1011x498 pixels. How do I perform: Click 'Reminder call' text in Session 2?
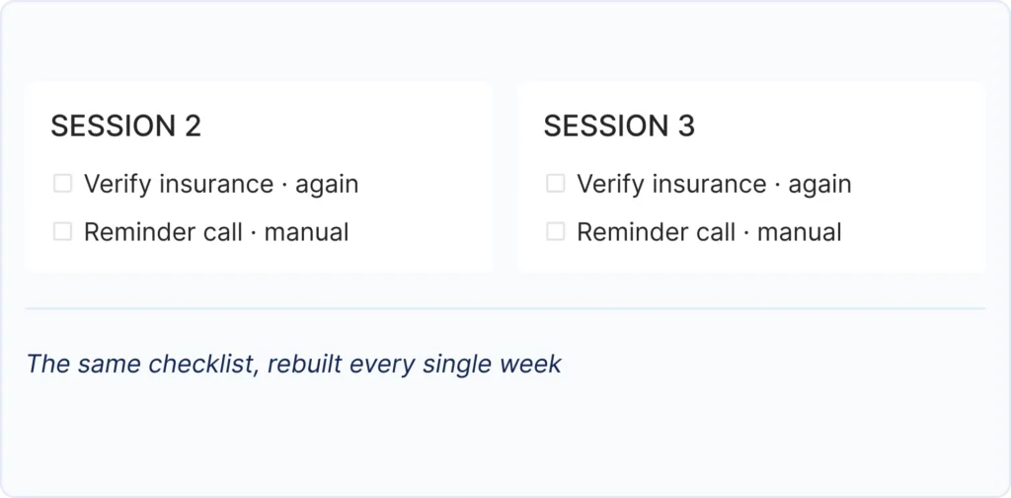pyautogui.click(x=163, y=232)
